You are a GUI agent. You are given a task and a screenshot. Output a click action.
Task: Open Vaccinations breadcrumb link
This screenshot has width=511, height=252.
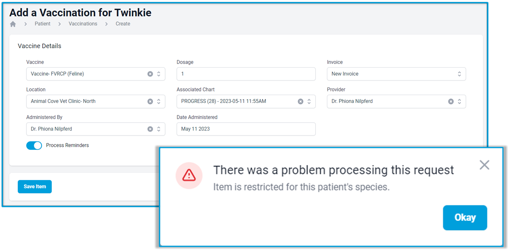(83, 23)
